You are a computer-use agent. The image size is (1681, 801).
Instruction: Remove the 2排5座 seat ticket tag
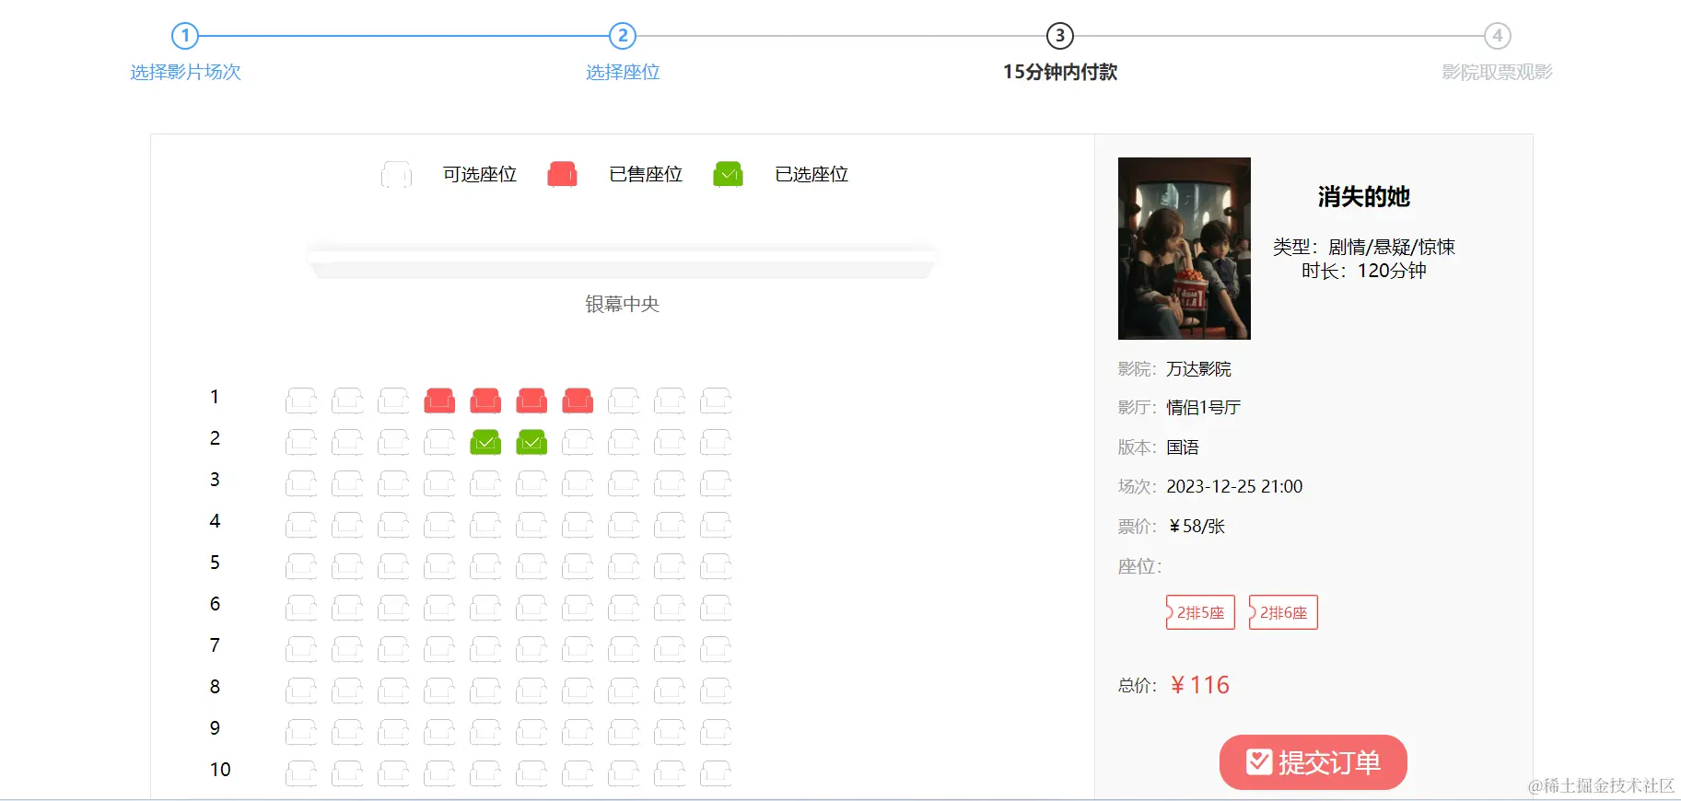(1200, 612)
